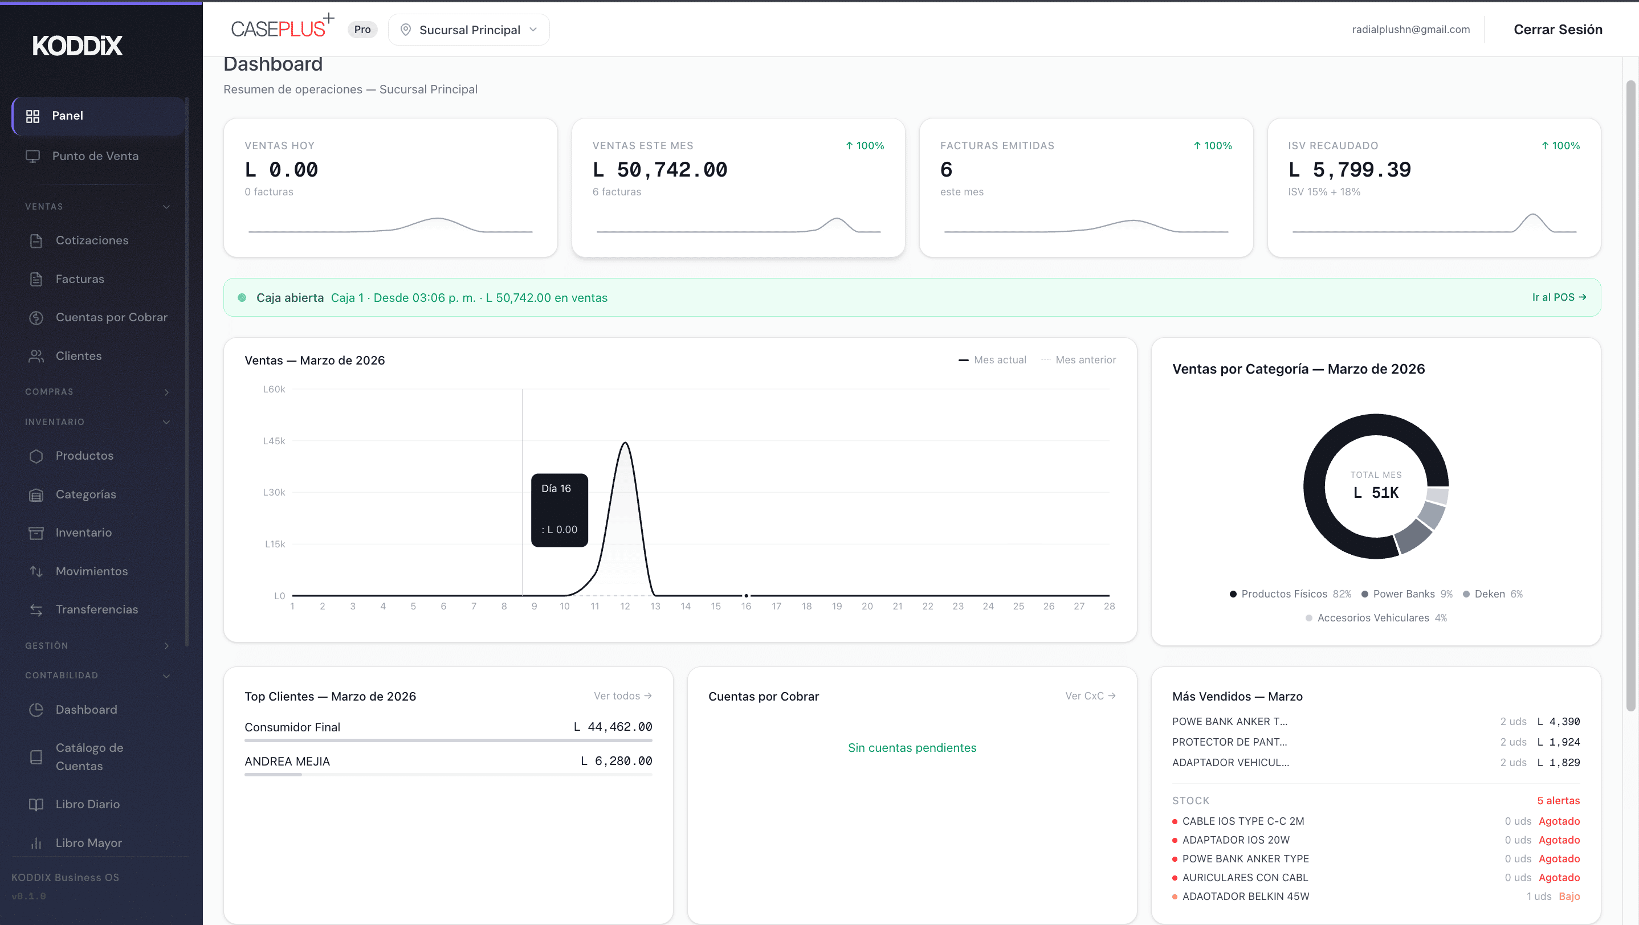Click the day 16 marker on sales chart
The width and height of the screenshot is (1639, 925).
(747, 596)
